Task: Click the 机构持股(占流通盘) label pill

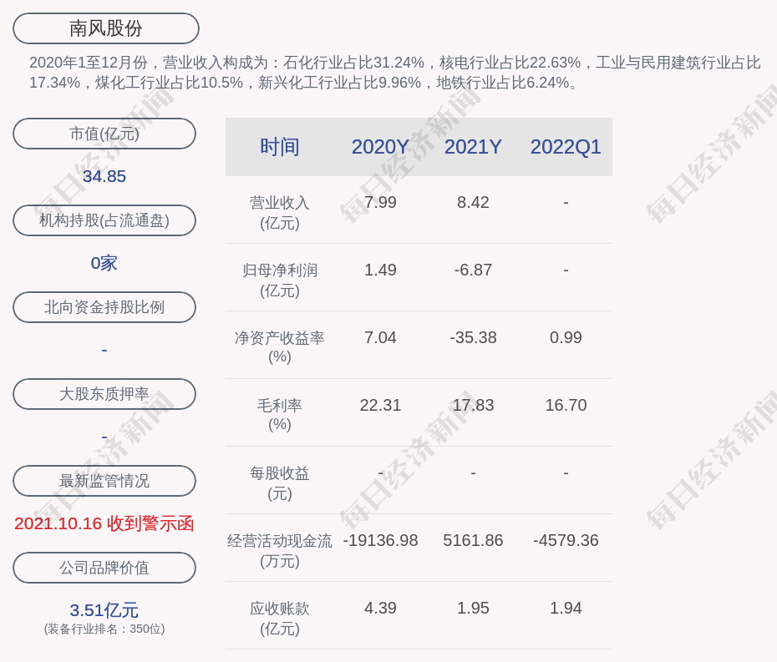Action: 104,220
